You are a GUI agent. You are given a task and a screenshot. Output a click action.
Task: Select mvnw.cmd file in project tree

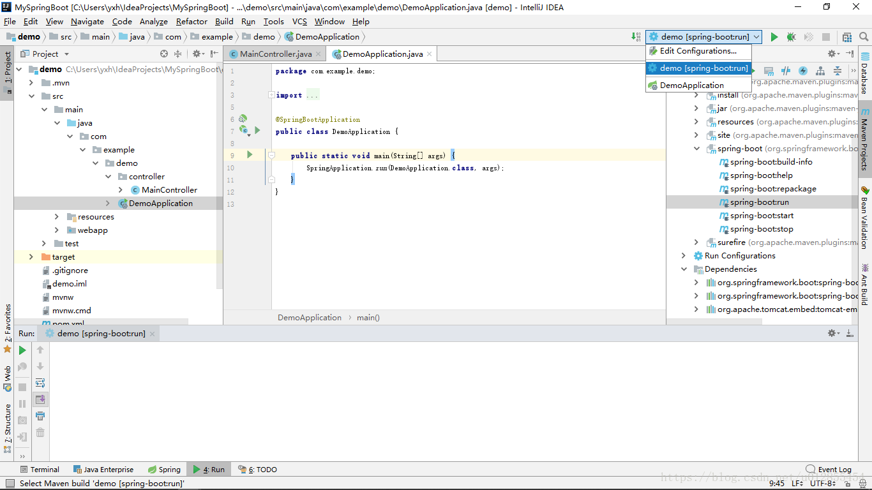(x=71, y=311)
